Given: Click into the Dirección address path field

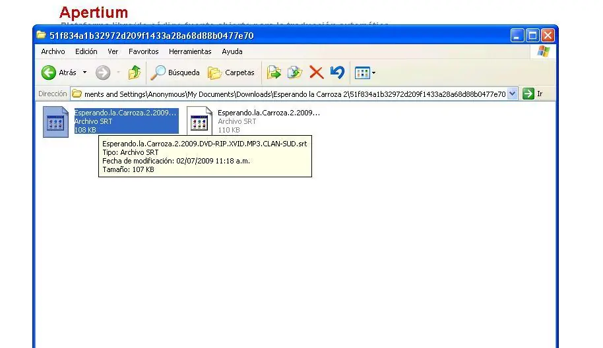Looking at the screenshot, I should tap(295, 94).
